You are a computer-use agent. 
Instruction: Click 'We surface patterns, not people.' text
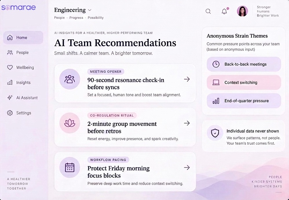click(x=253, y=138)
